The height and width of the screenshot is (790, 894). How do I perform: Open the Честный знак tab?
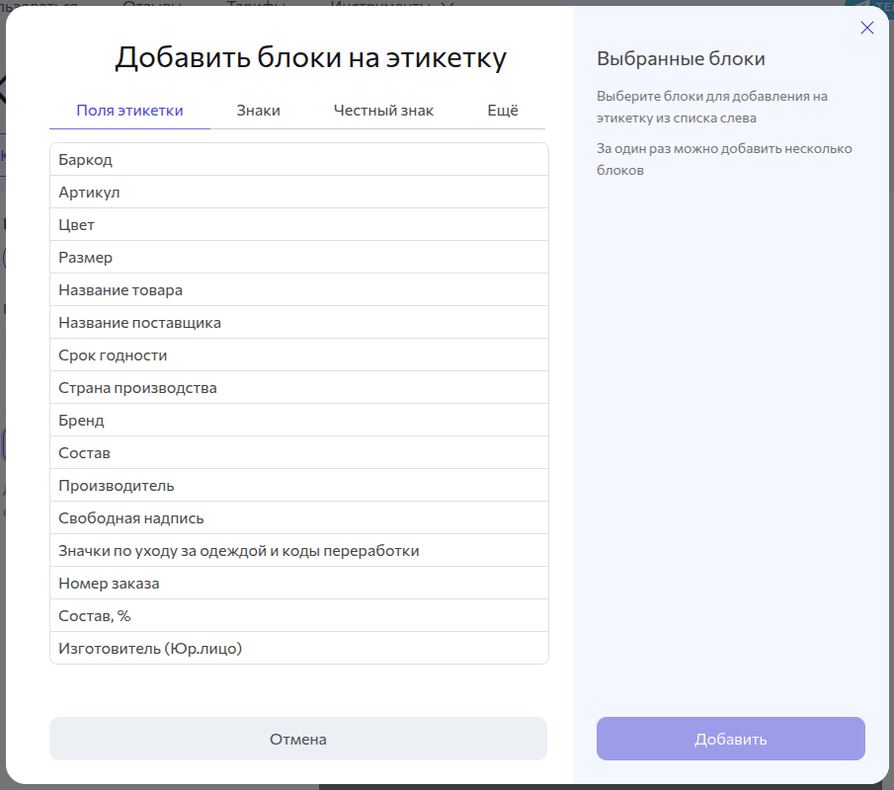pyautogui.click(x=383, y=111)
